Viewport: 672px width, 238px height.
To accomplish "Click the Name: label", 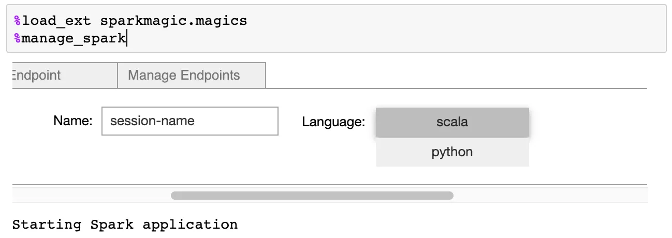I will [72, 121].
